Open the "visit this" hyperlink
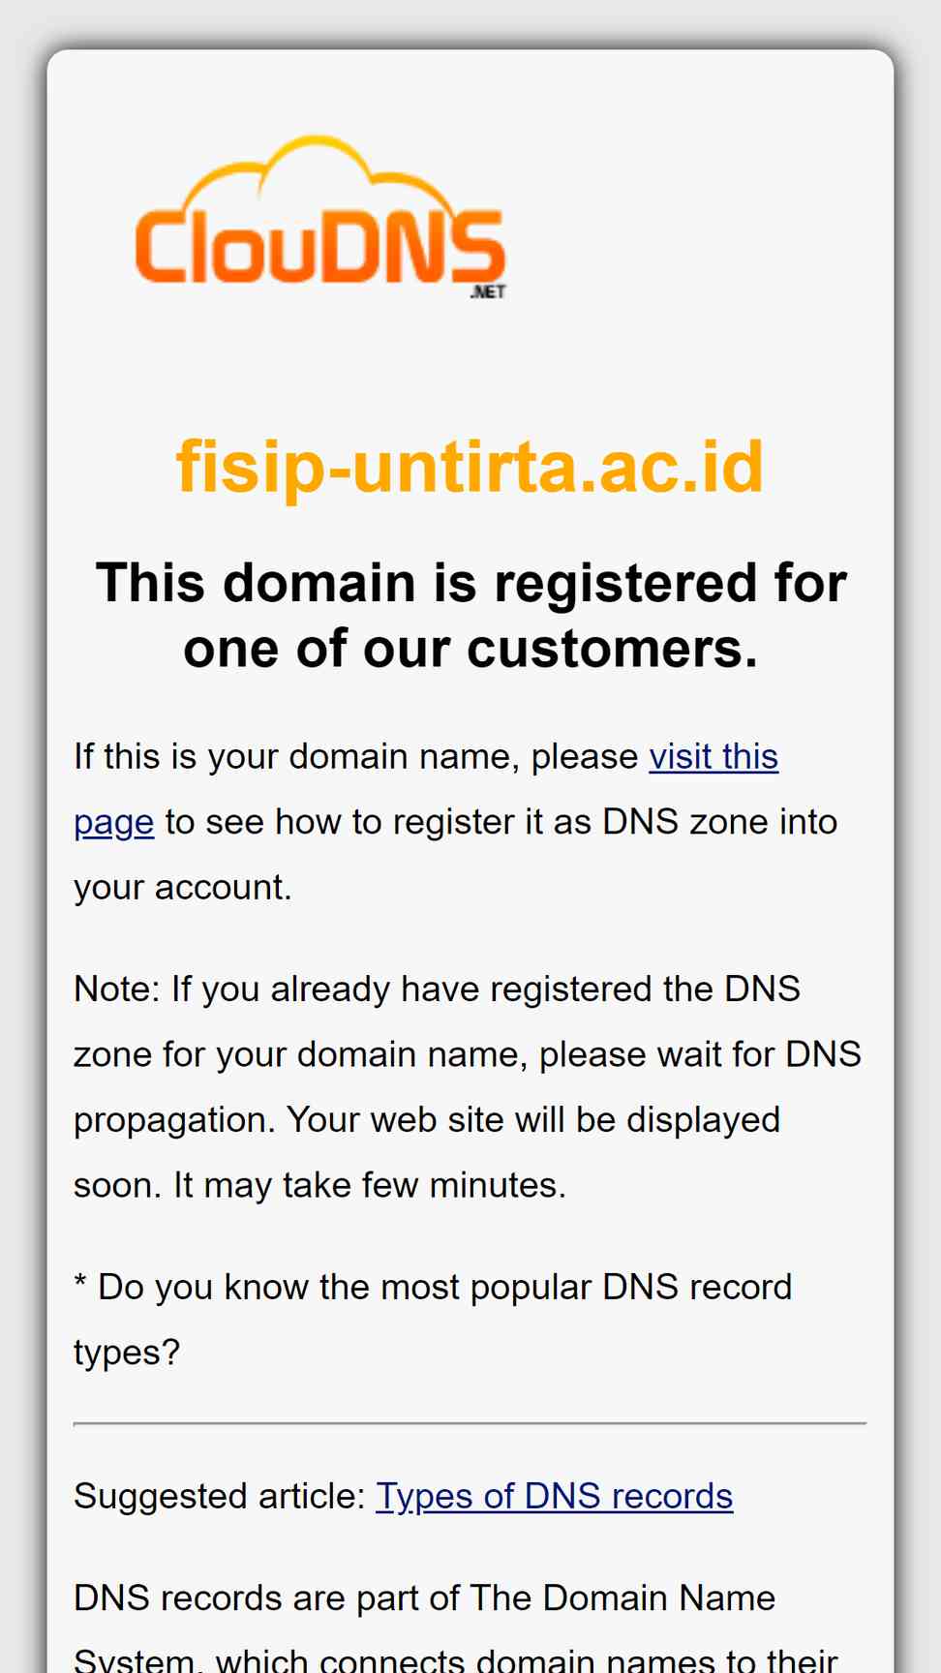Image resolution: width=941 pixels, height=1673 pixels. coord(713,756)
